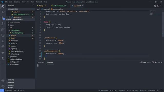
Task: Show additional activity bar views ellipsis
Action: 3,64
